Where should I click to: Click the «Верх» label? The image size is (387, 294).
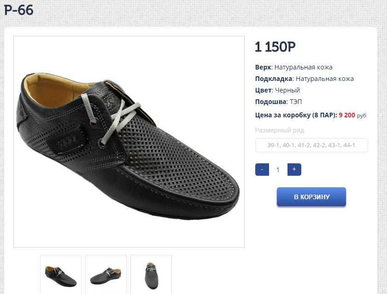263,67
